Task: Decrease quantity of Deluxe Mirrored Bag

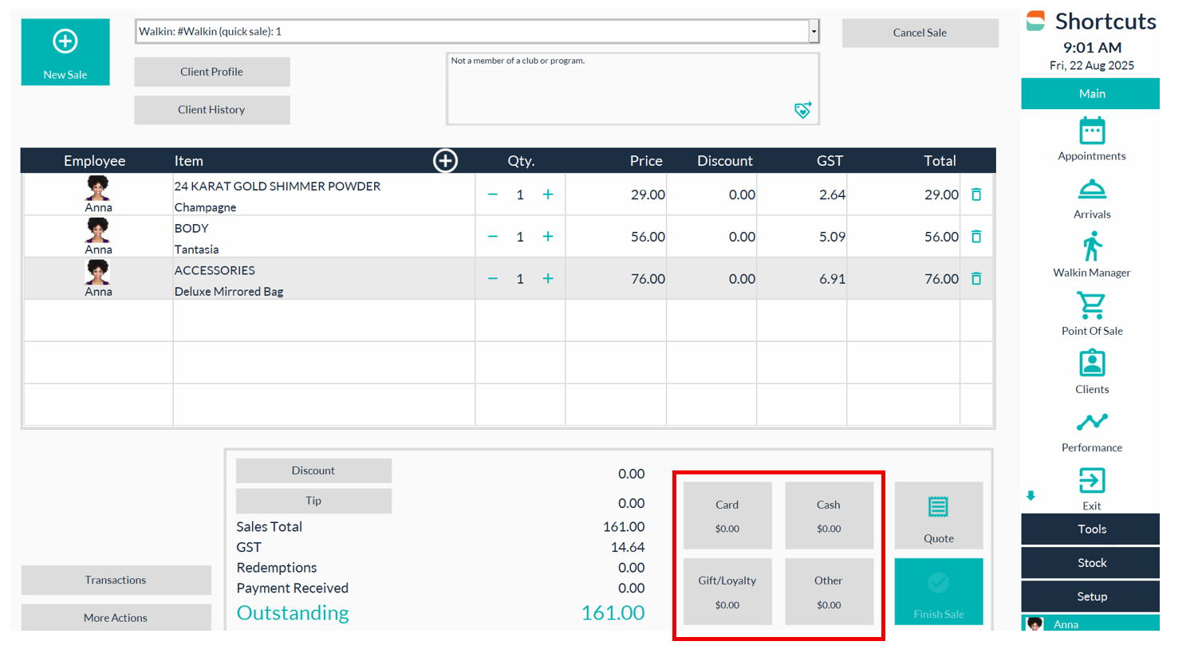Action: (x=493, y=279)
